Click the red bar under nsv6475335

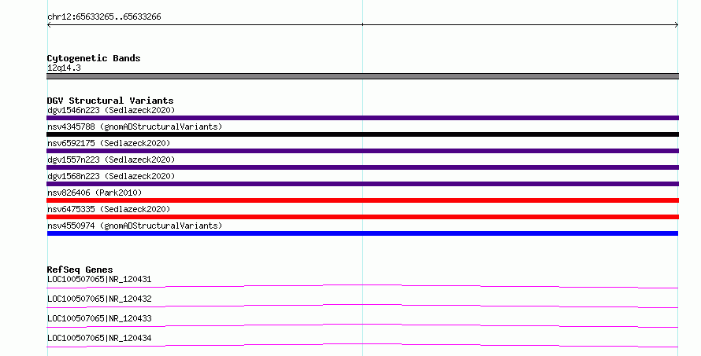click(x=362, y=217)
